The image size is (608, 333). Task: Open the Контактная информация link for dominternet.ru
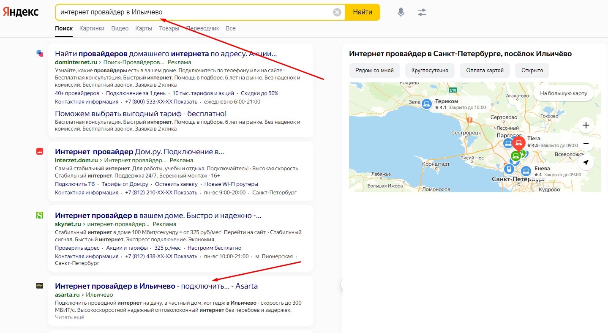click(87, 101)
